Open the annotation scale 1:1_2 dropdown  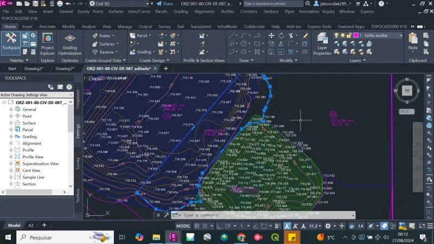tap(315, 226)
